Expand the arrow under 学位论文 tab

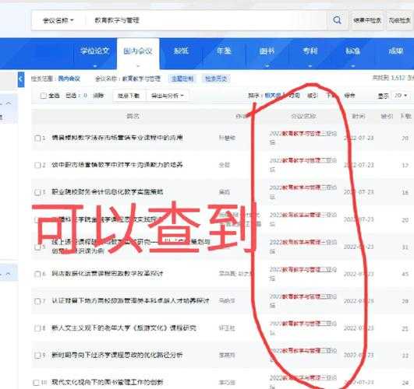pos(95,65)
